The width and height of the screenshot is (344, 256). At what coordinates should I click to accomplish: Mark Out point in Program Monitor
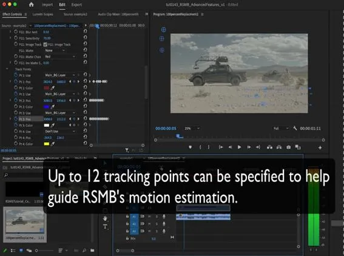[209, 147]
